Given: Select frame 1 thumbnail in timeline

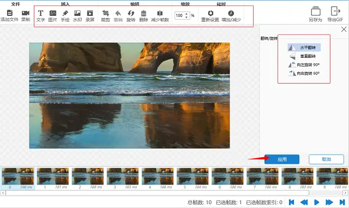Looking at the screenshot, I should (53, 176).
